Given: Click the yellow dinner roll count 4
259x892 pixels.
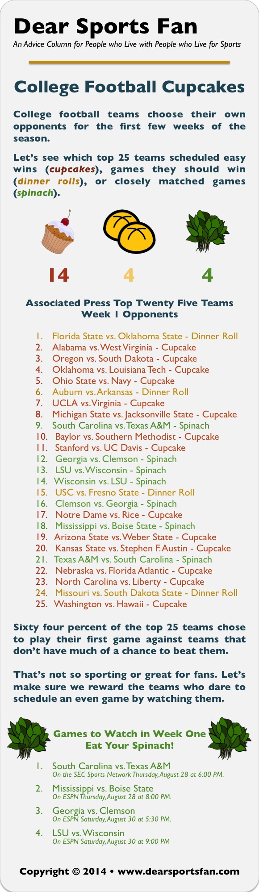Looking at the screenshot, I should (x=129, y=275).
